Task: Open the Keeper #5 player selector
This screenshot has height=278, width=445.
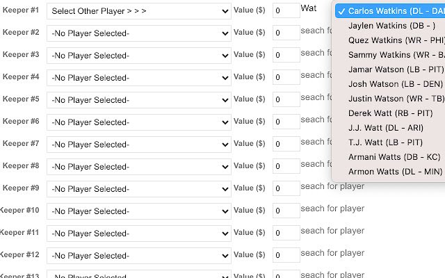Action: coord(138,100)
